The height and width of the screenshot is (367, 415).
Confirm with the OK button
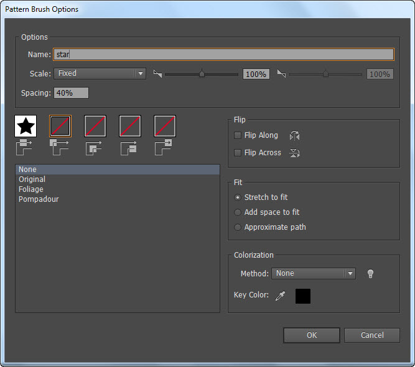pyautogui.click(x=312, y=335)
